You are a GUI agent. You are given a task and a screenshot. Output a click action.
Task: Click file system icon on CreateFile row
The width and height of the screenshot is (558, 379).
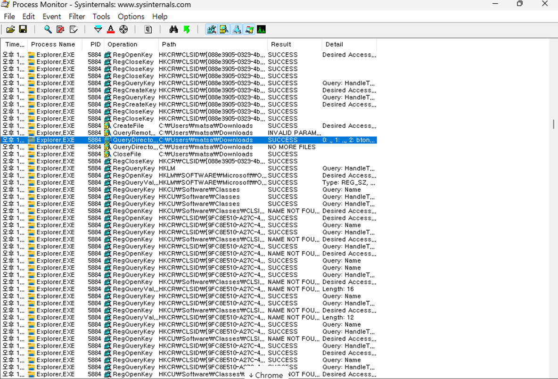(107, 125)
